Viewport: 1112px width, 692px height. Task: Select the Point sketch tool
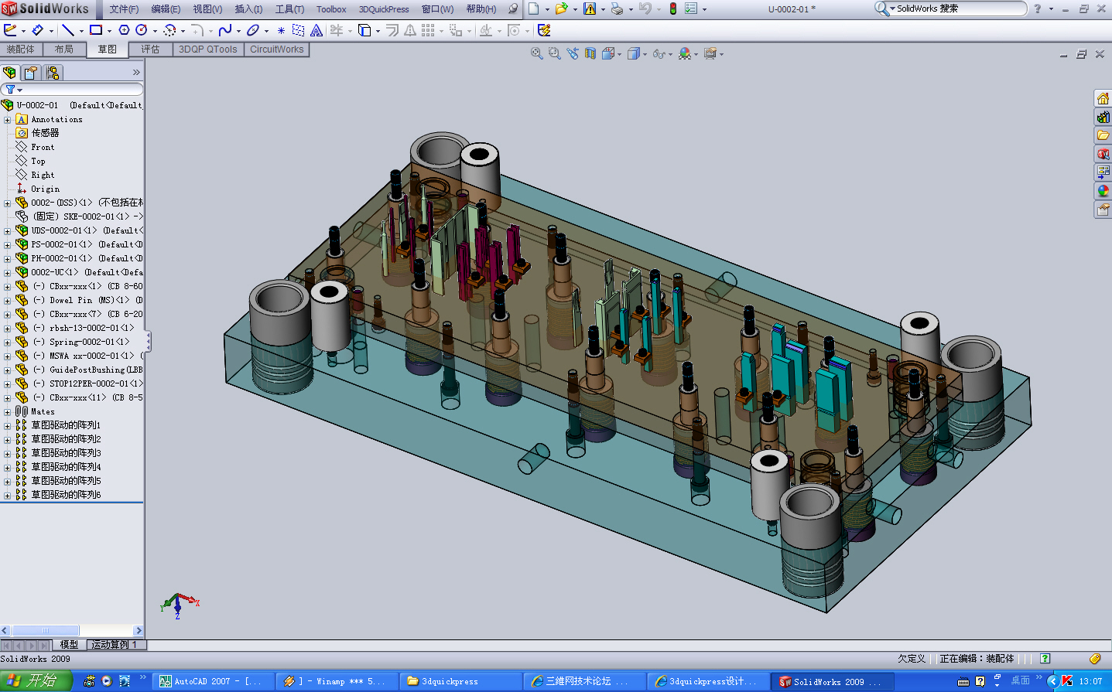(x=281, y=30)
